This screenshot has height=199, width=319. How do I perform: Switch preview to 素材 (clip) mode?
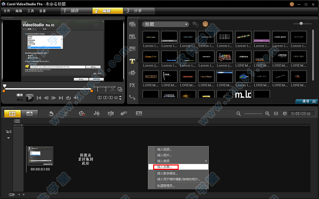pos(20,100)
